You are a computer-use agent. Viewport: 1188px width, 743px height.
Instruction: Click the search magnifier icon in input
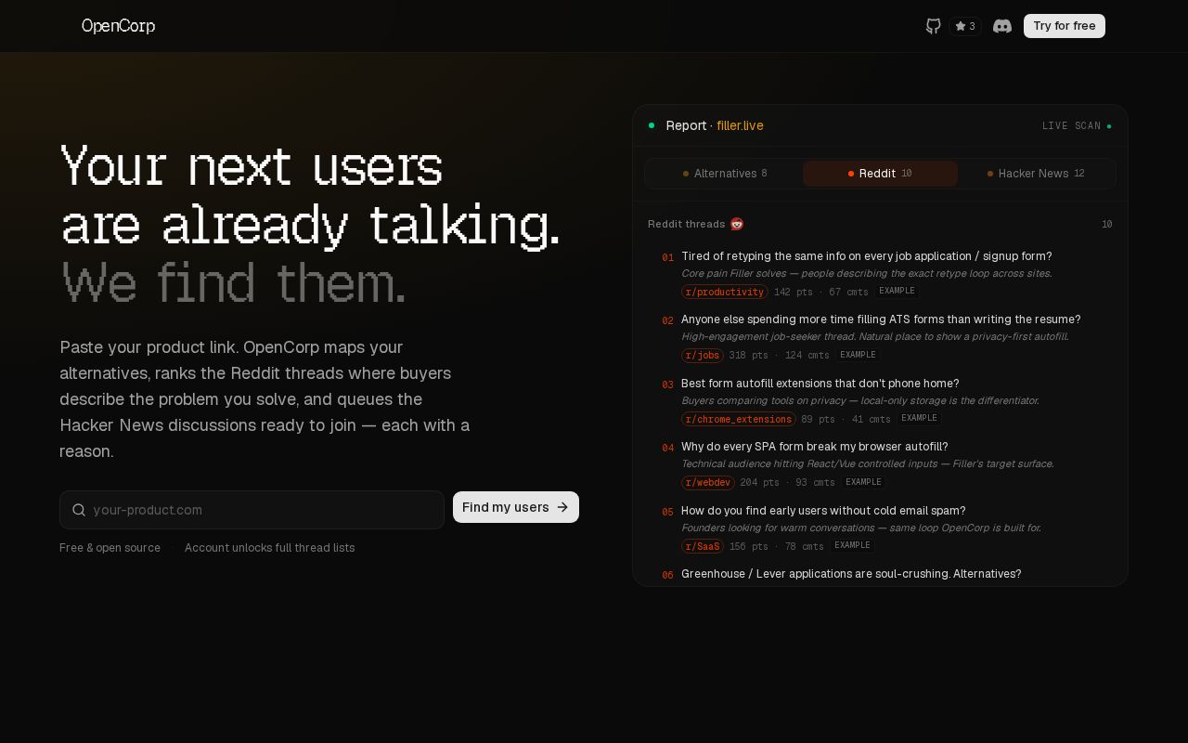click(79, 510)
